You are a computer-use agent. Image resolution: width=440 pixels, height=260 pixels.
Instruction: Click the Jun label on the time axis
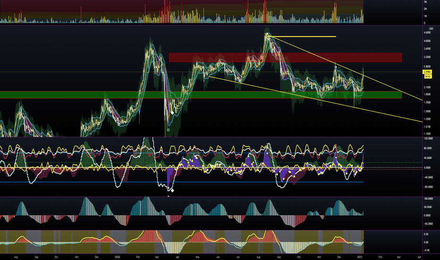[x=218, y=257]
